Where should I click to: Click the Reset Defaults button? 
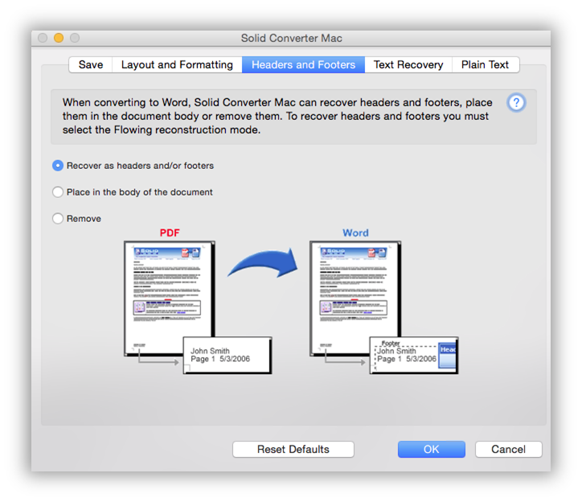coord(293,449)
